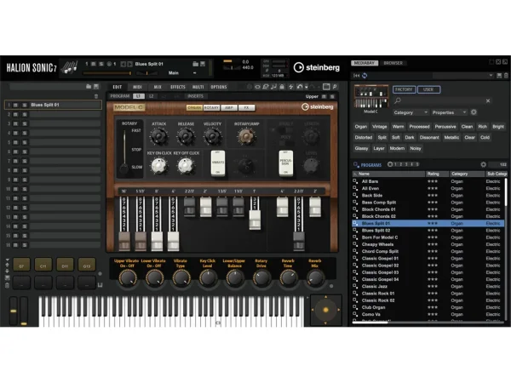Image resolution: width=511 pixels, height=383 pixels.
Task: Switch to the Effects tab
Action: (x=177, y=87)
